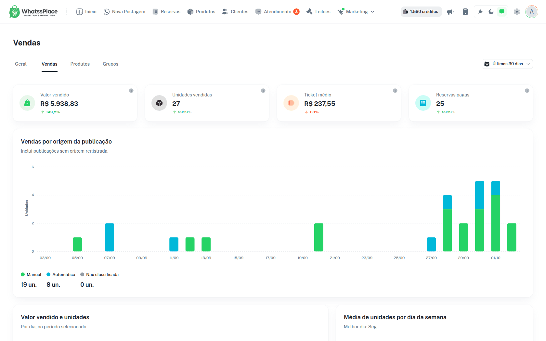Click the blue bar at 07/09
The width and height of the screenshot is (546, 341).
click(110, 237)
